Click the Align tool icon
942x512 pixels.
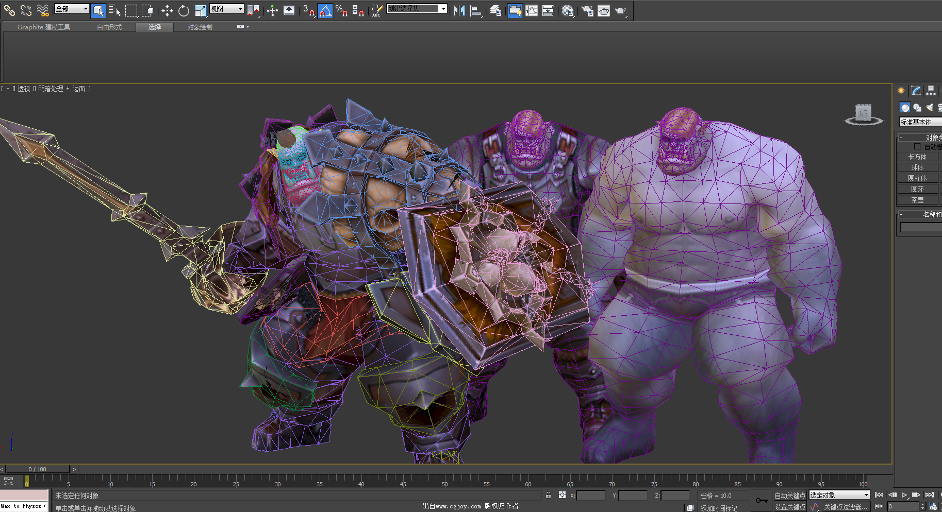tap(476, 10)
